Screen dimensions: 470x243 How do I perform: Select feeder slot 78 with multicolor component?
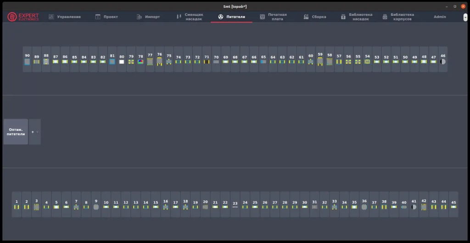140,59
